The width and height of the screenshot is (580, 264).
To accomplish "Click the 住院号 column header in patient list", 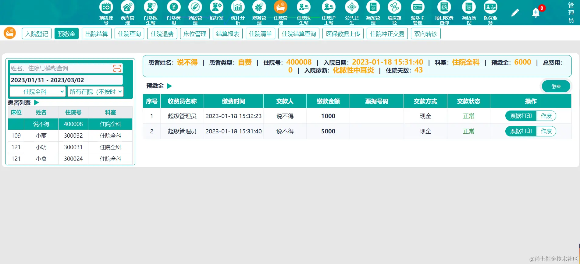I will point(73,112).
